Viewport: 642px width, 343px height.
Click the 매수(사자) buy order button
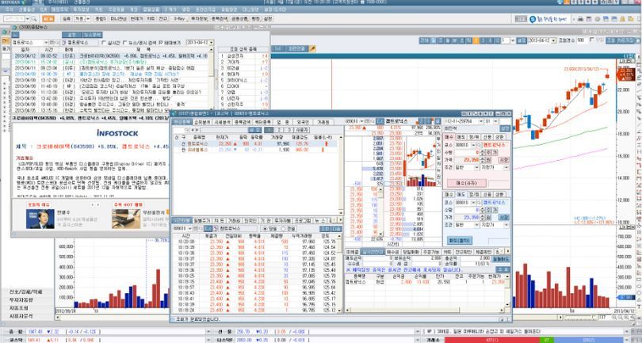click(466, 183)
